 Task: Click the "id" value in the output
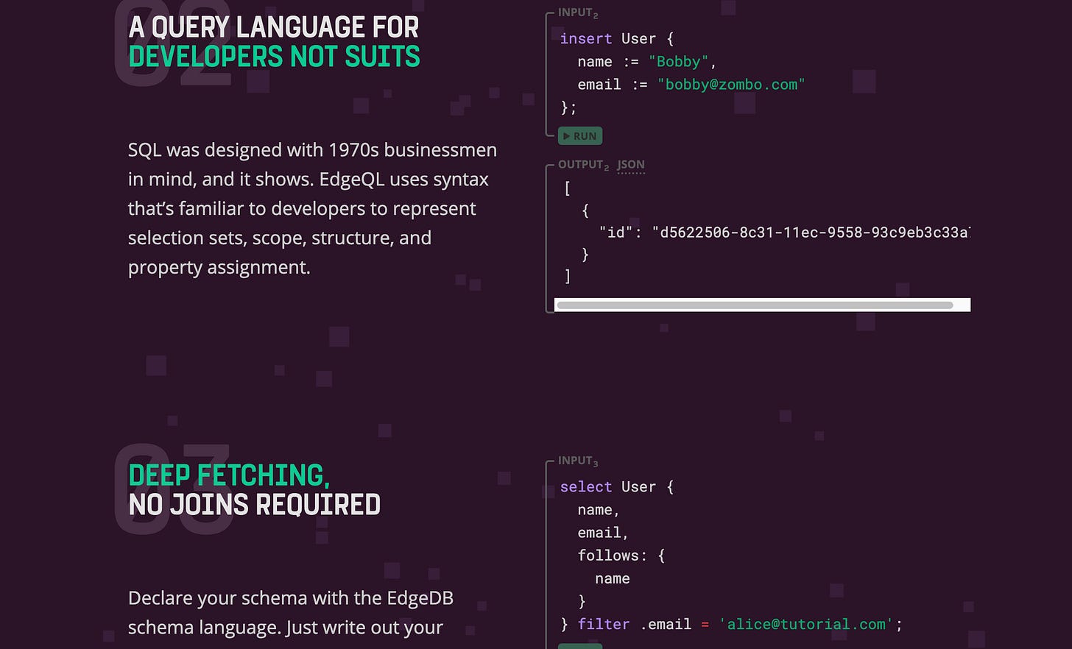click(x=811, y=233)
